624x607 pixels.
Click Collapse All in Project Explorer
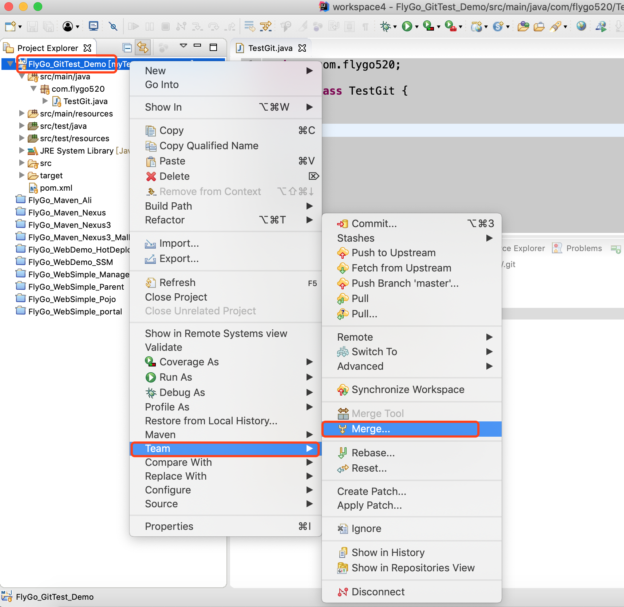click(127, 48)
